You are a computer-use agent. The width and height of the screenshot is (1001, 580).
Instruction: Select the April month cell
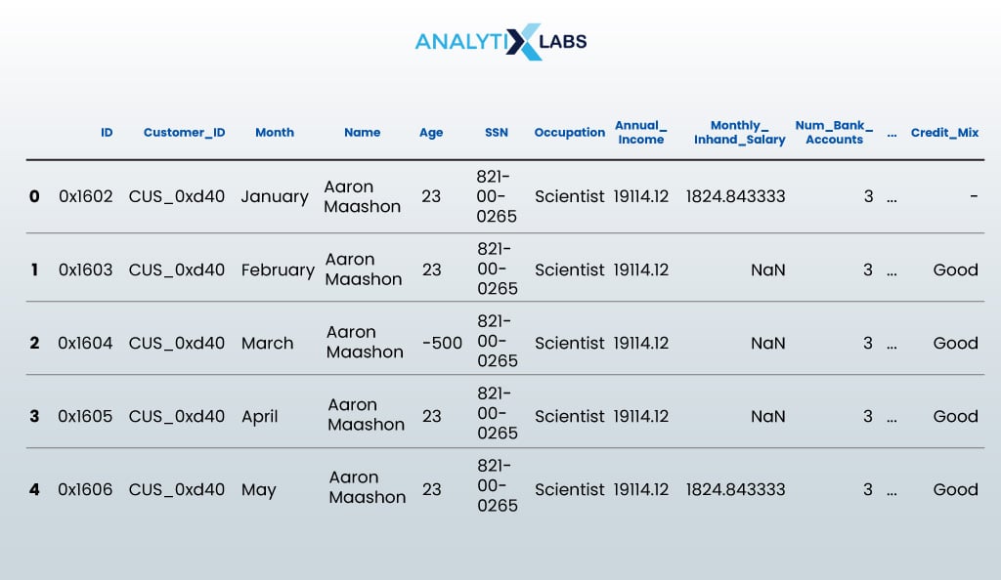point(260,416)
